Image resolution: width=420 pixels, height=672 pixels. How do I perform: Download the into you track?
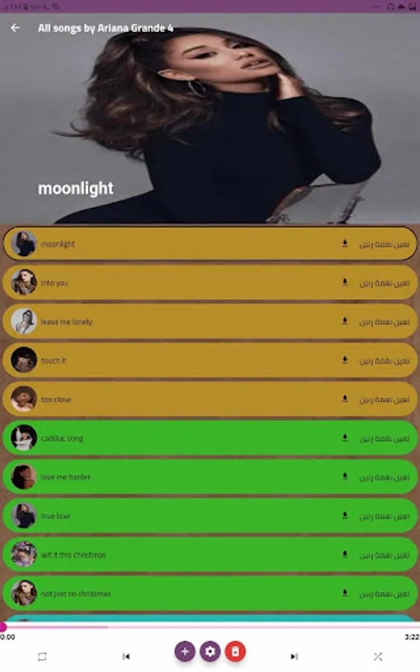click(x=345, y=282)
